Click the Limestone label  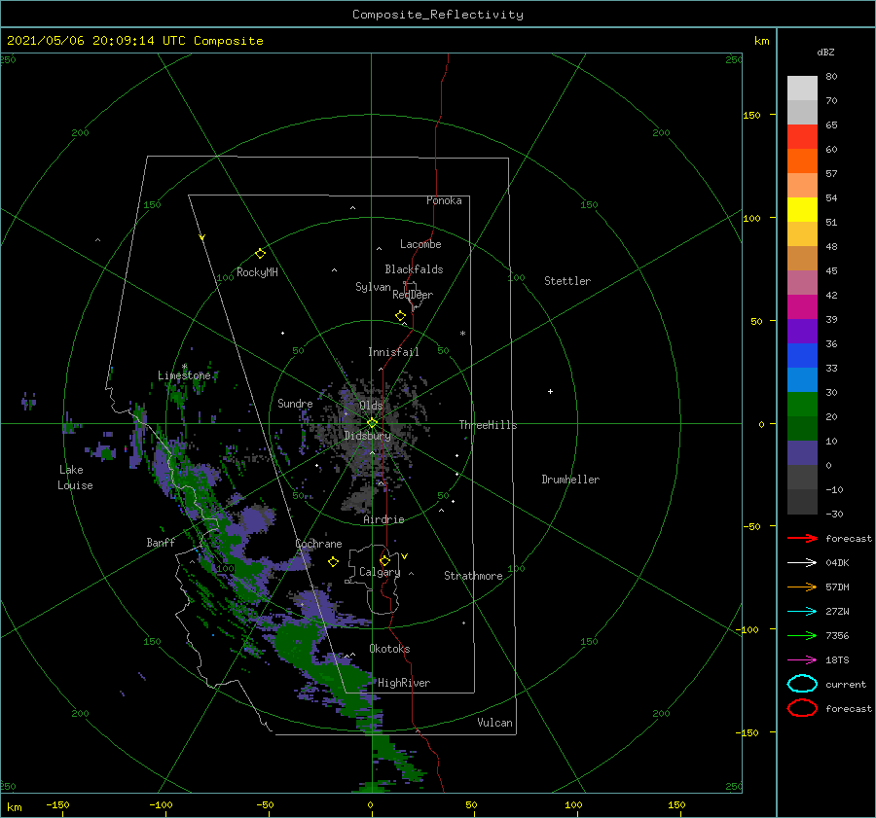(x=184, y=375)
